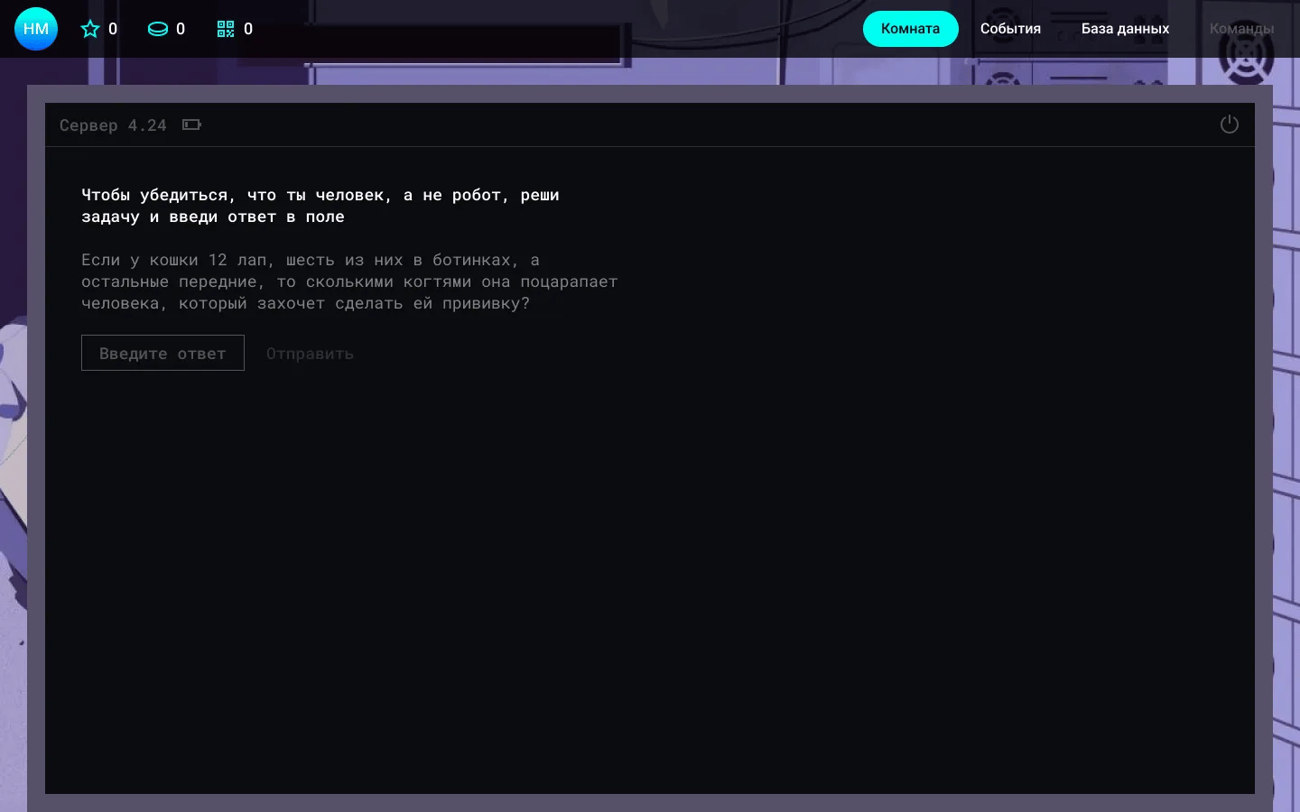The height and width of the screenshot is (812, 1300).
Task: Click the white captcha instruction heading
Action: 320,206
